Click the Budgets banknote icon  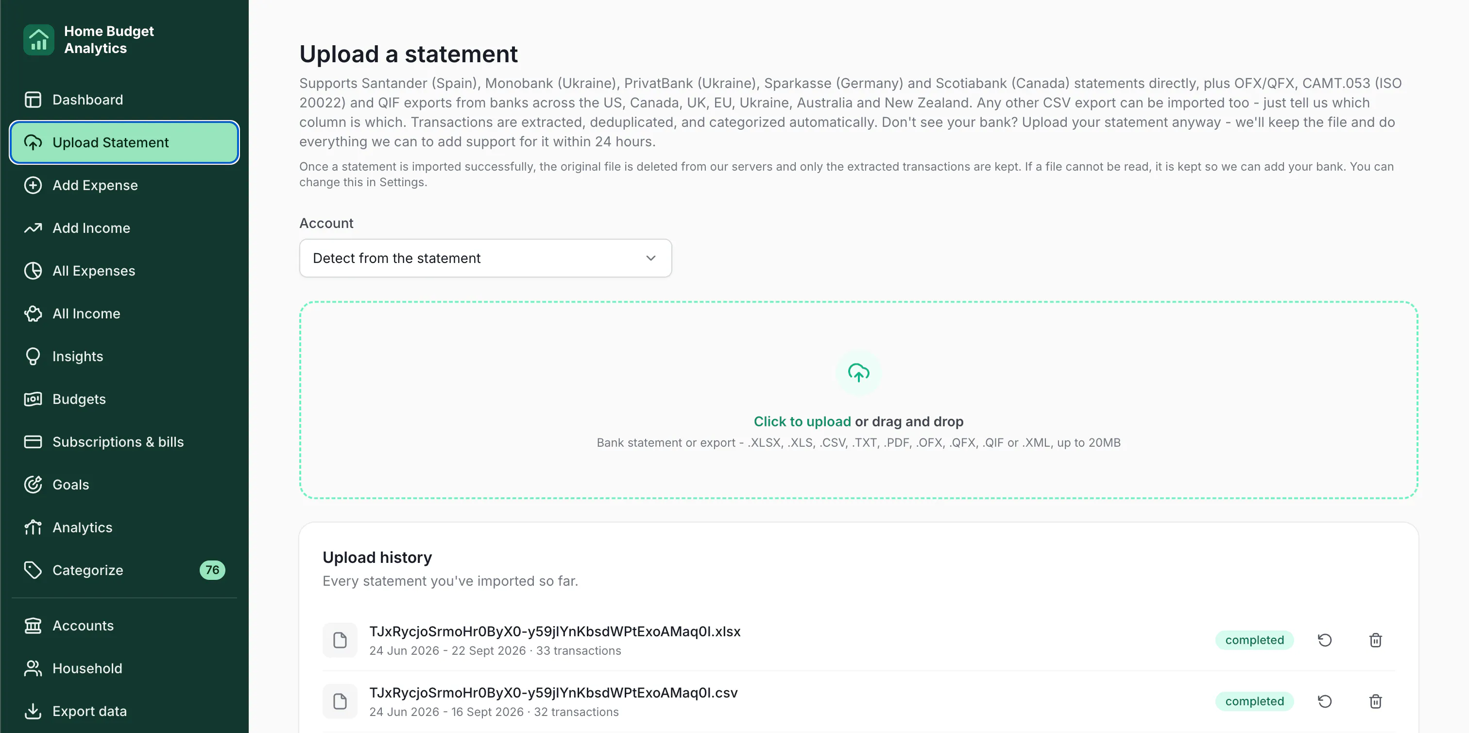coord(33,399)
